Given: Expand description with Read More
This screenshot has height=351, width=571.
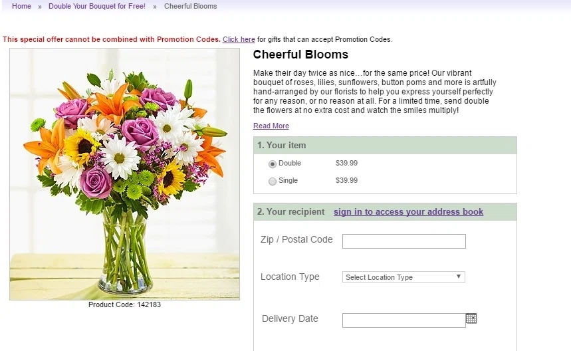Looking at the screenshot, I should coord(271,126).
